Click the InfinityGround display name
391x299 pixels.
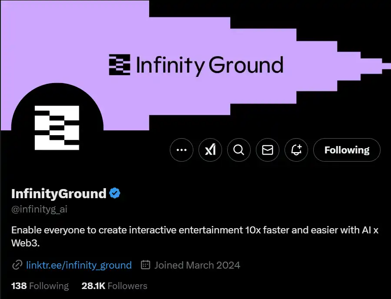point(59,193)
